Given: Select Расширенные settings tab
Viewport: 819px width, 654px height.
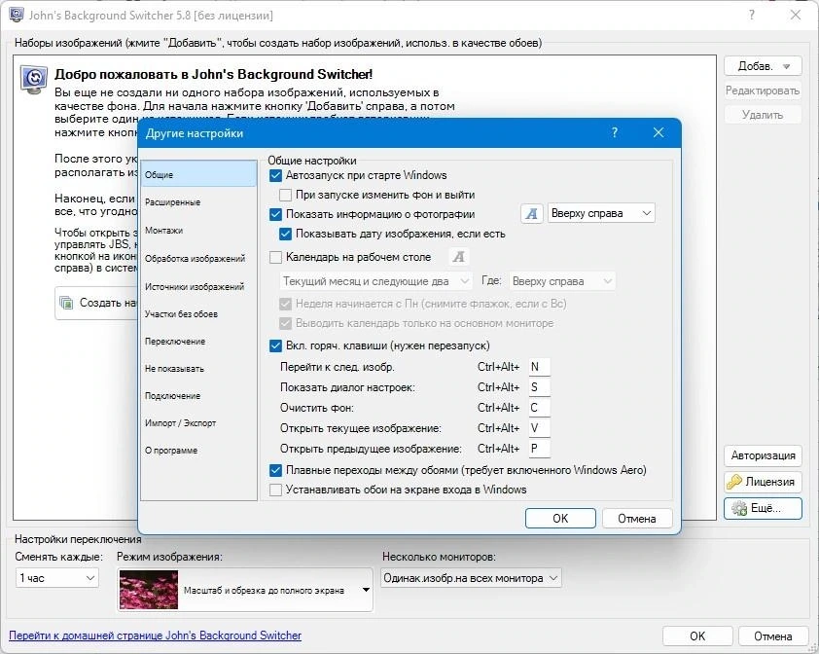Looking at the screenshot, I should tap(198, 202).
